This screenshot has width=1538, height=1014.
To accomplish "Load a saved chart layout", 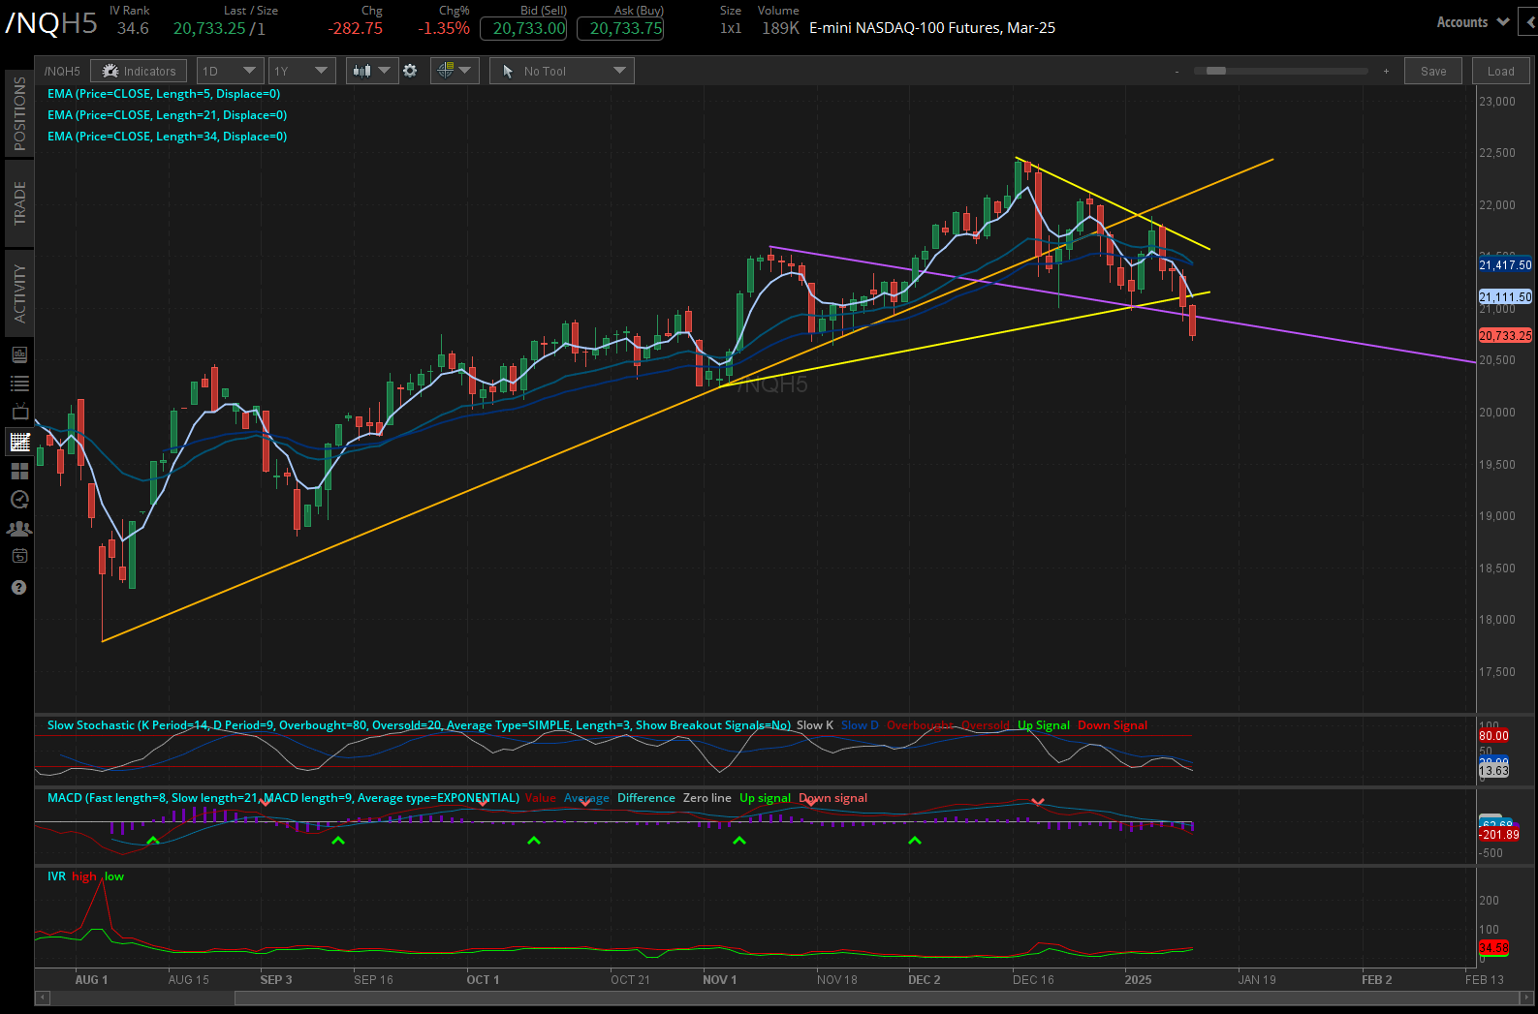I will (1500, 71).
